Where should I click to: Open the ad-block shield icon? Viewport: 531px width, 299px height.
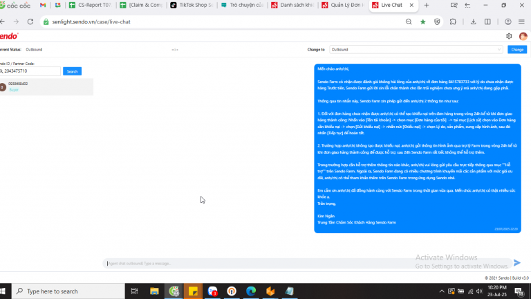pyautogui.click(x=437, y=21)
